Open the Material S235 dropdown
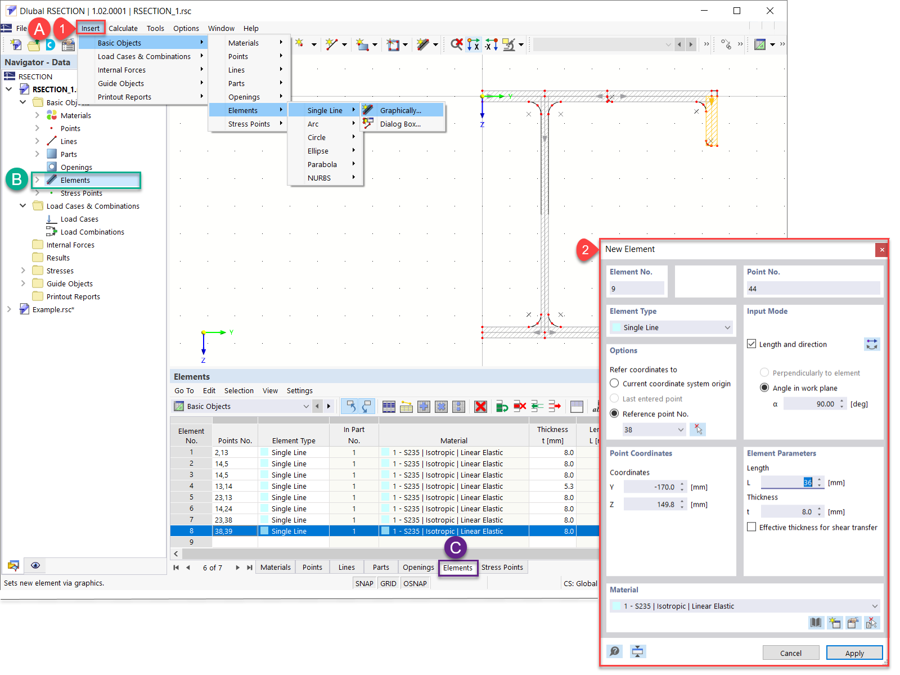 click(745, 606)
